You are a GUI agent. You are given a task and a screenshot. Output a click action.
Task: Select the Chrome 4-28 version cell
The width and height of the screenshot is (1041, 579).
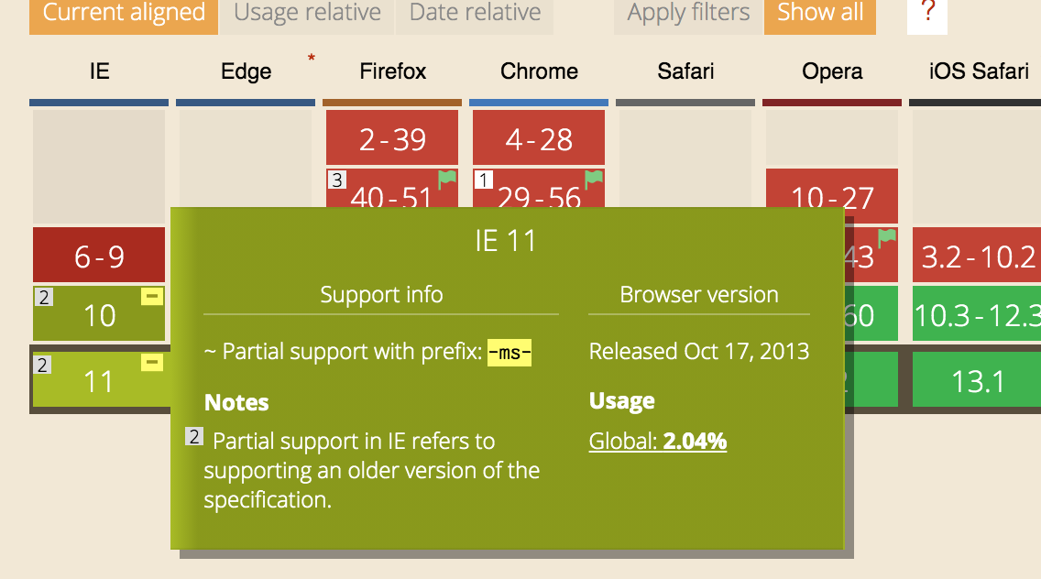tap(539, 137)
